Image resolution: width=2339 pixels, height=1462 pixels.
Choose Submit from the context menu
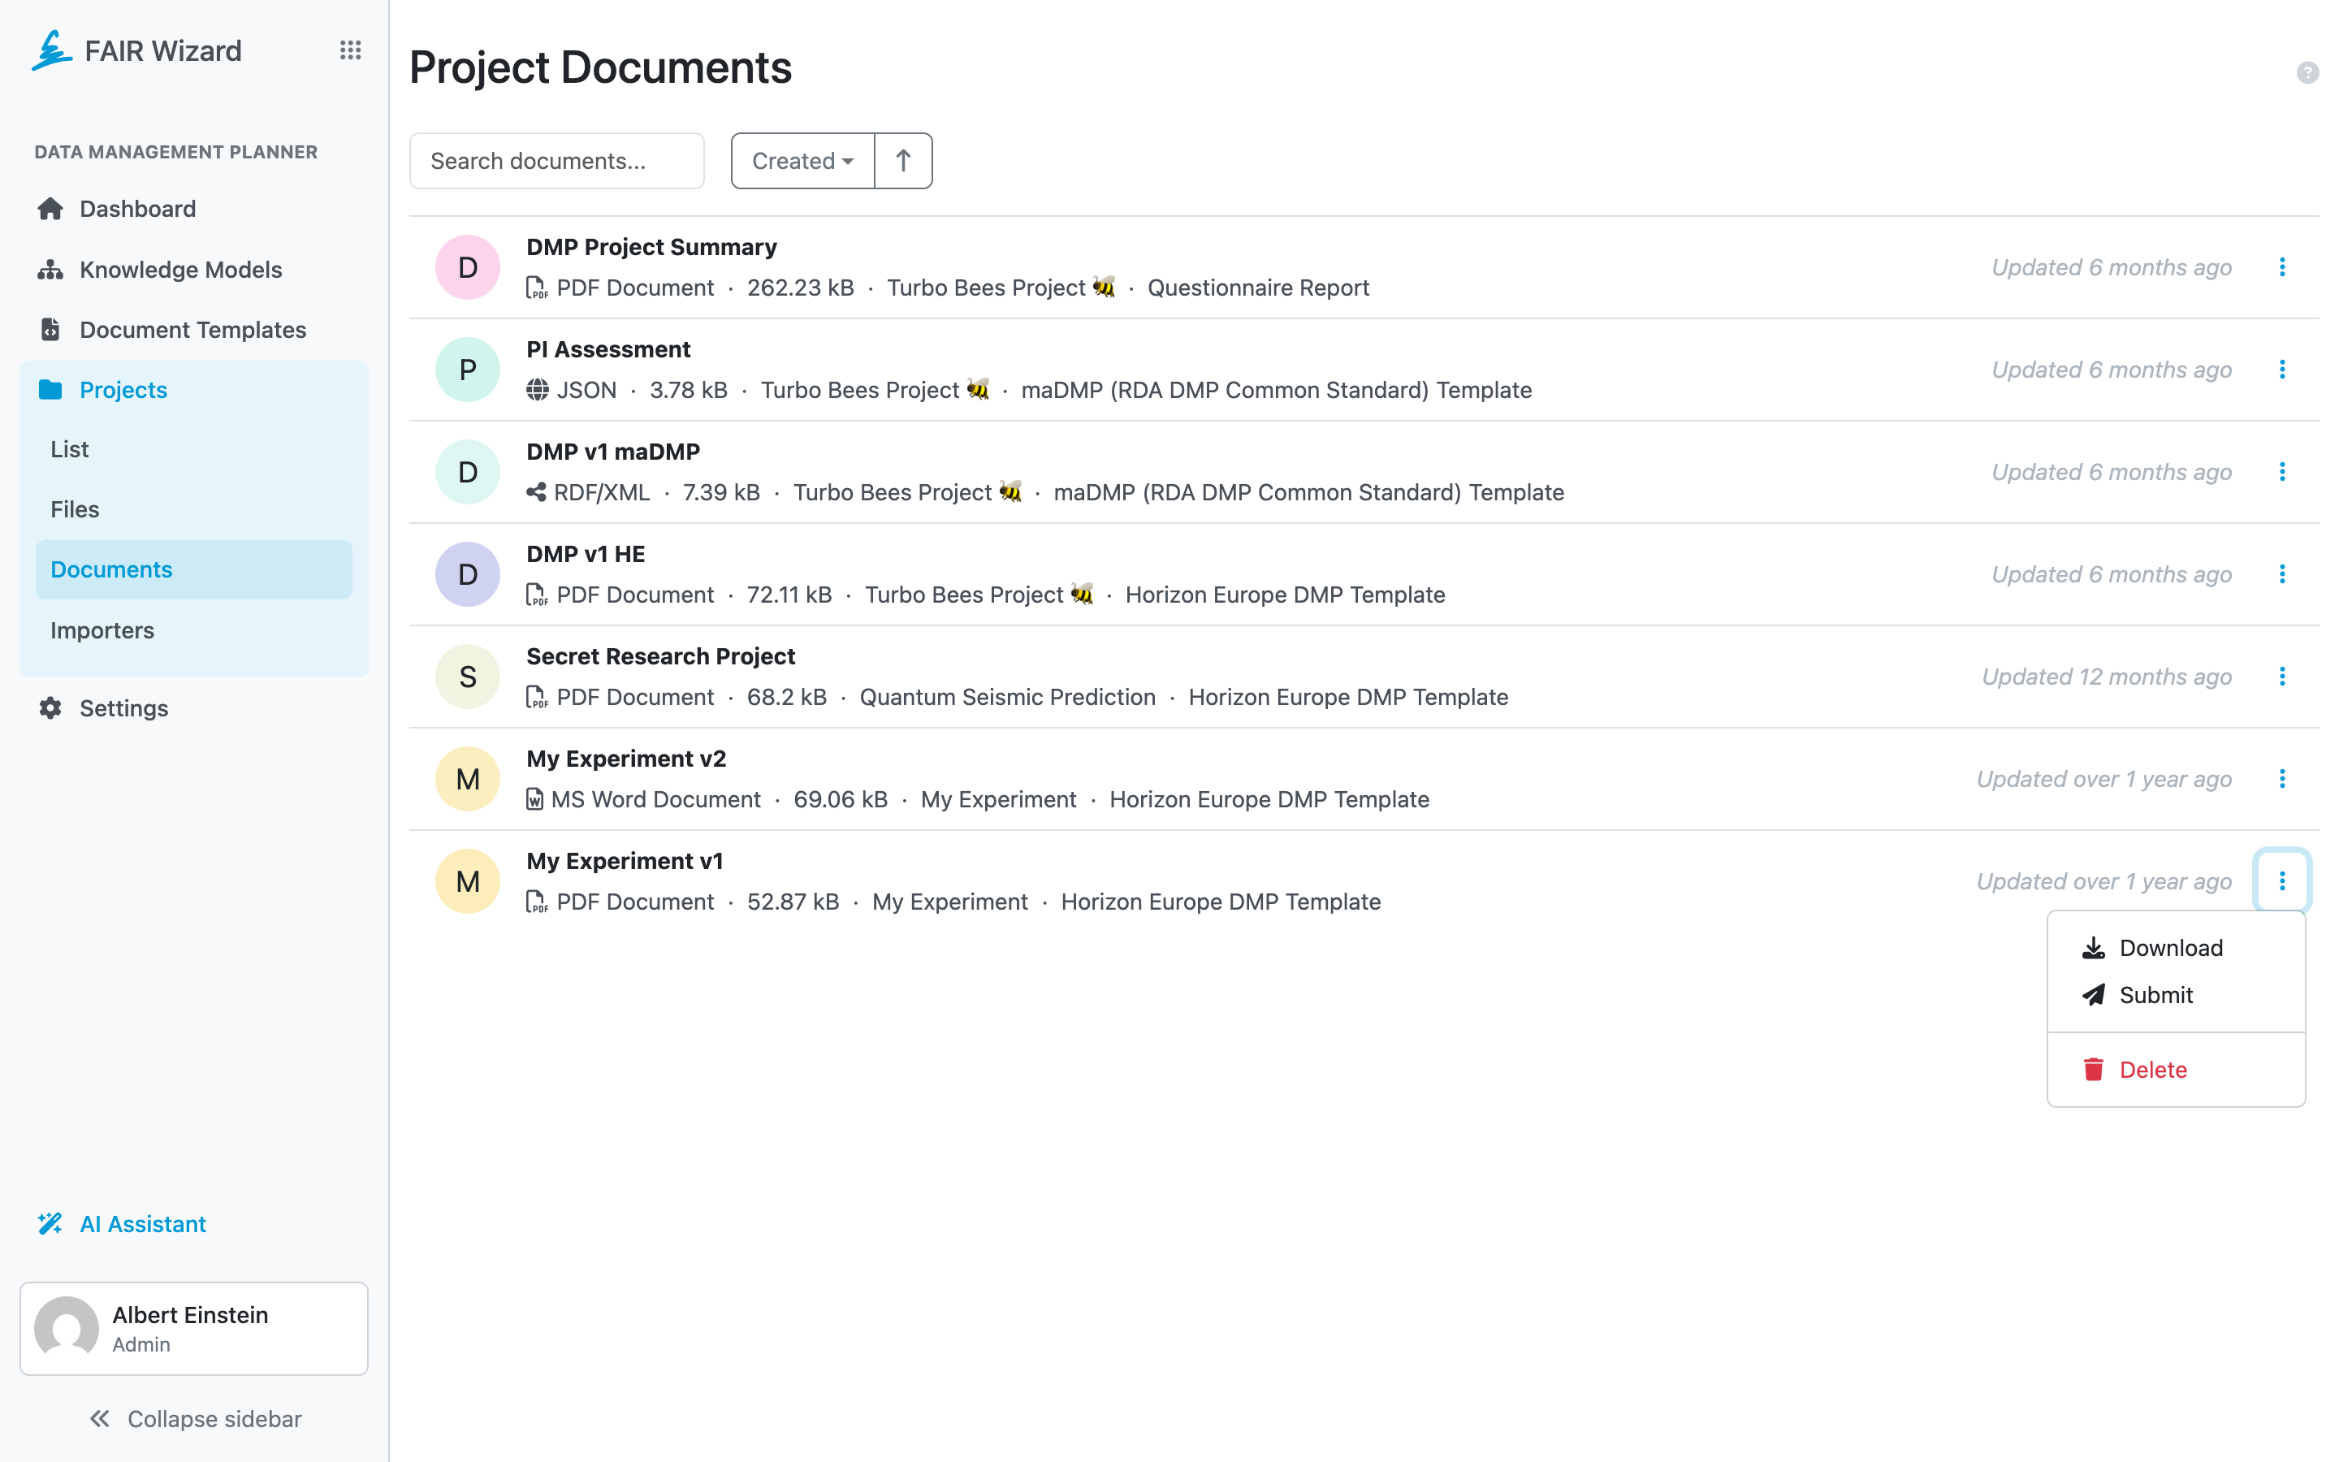click(2176, 995)
